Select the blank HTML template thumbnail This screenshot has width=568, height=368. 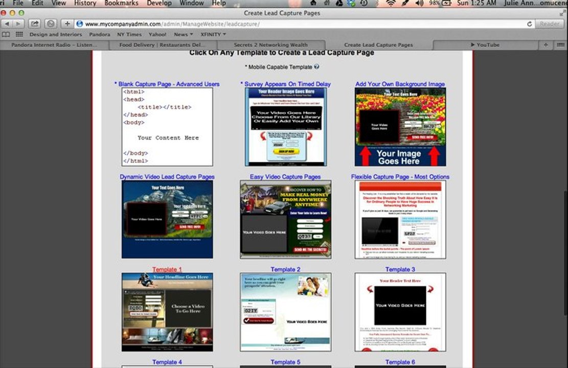[x=167, y=127]
